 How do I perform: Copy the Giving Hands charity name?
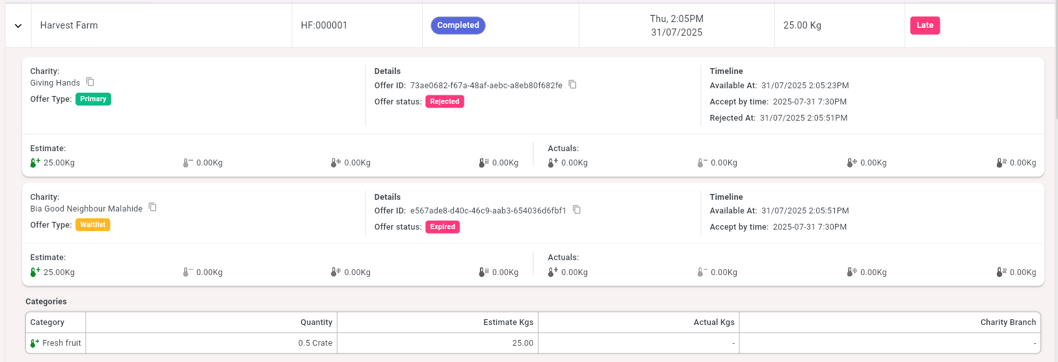pos(90,82)
